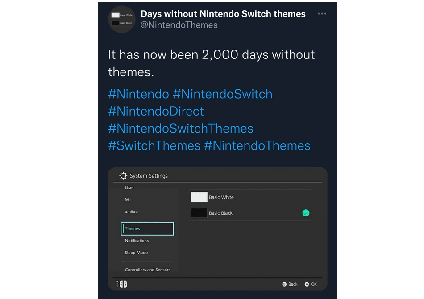Click the System Settings gear icon
Image resolution: width=424 pixels, height=299 pixels.
pyautogui.click(x=123, y=176)
